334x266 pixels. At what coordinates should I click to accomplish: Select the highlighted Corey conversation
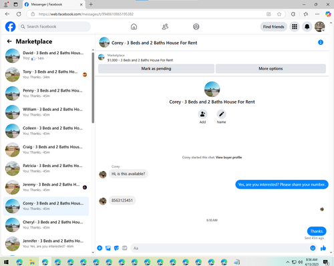coord(46,206)
